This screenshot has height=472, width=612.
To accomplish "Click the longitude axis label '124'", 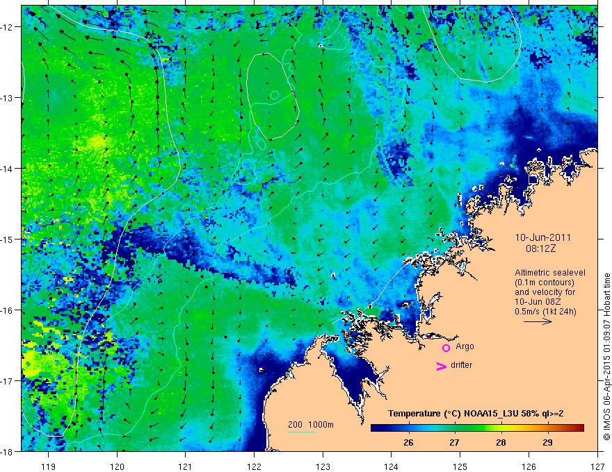I will [392, 466].
